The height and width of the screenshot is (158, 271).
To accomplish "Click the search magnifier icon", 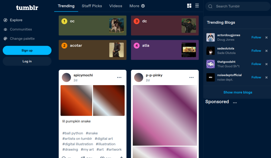I will (x=210, y=7).
